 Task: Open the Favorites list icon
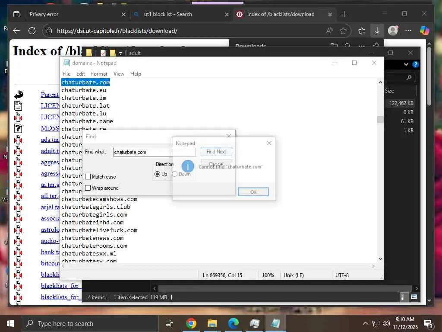click(361, 31)
